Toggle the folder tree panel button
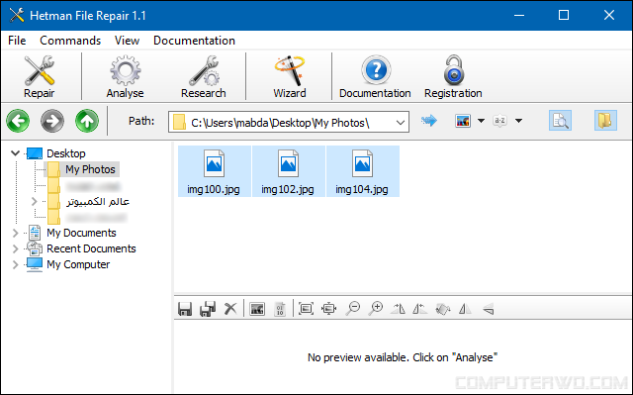 tap(605, 121)
